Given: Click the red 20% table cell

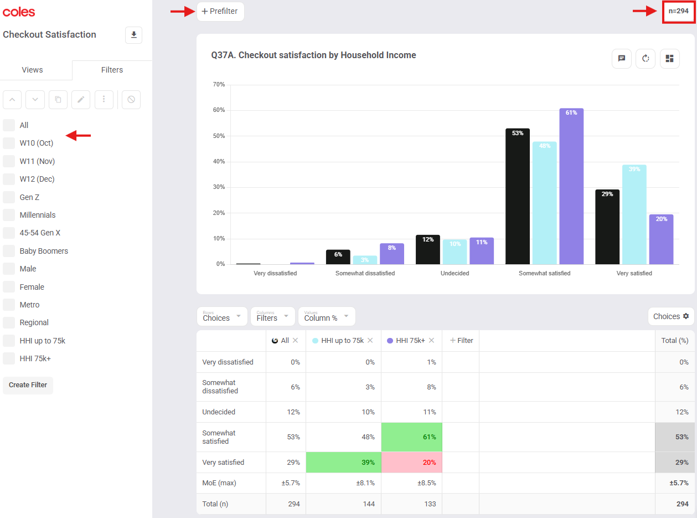Looking at the screenshot, I should pyautogui.click(x=412, y=462).
